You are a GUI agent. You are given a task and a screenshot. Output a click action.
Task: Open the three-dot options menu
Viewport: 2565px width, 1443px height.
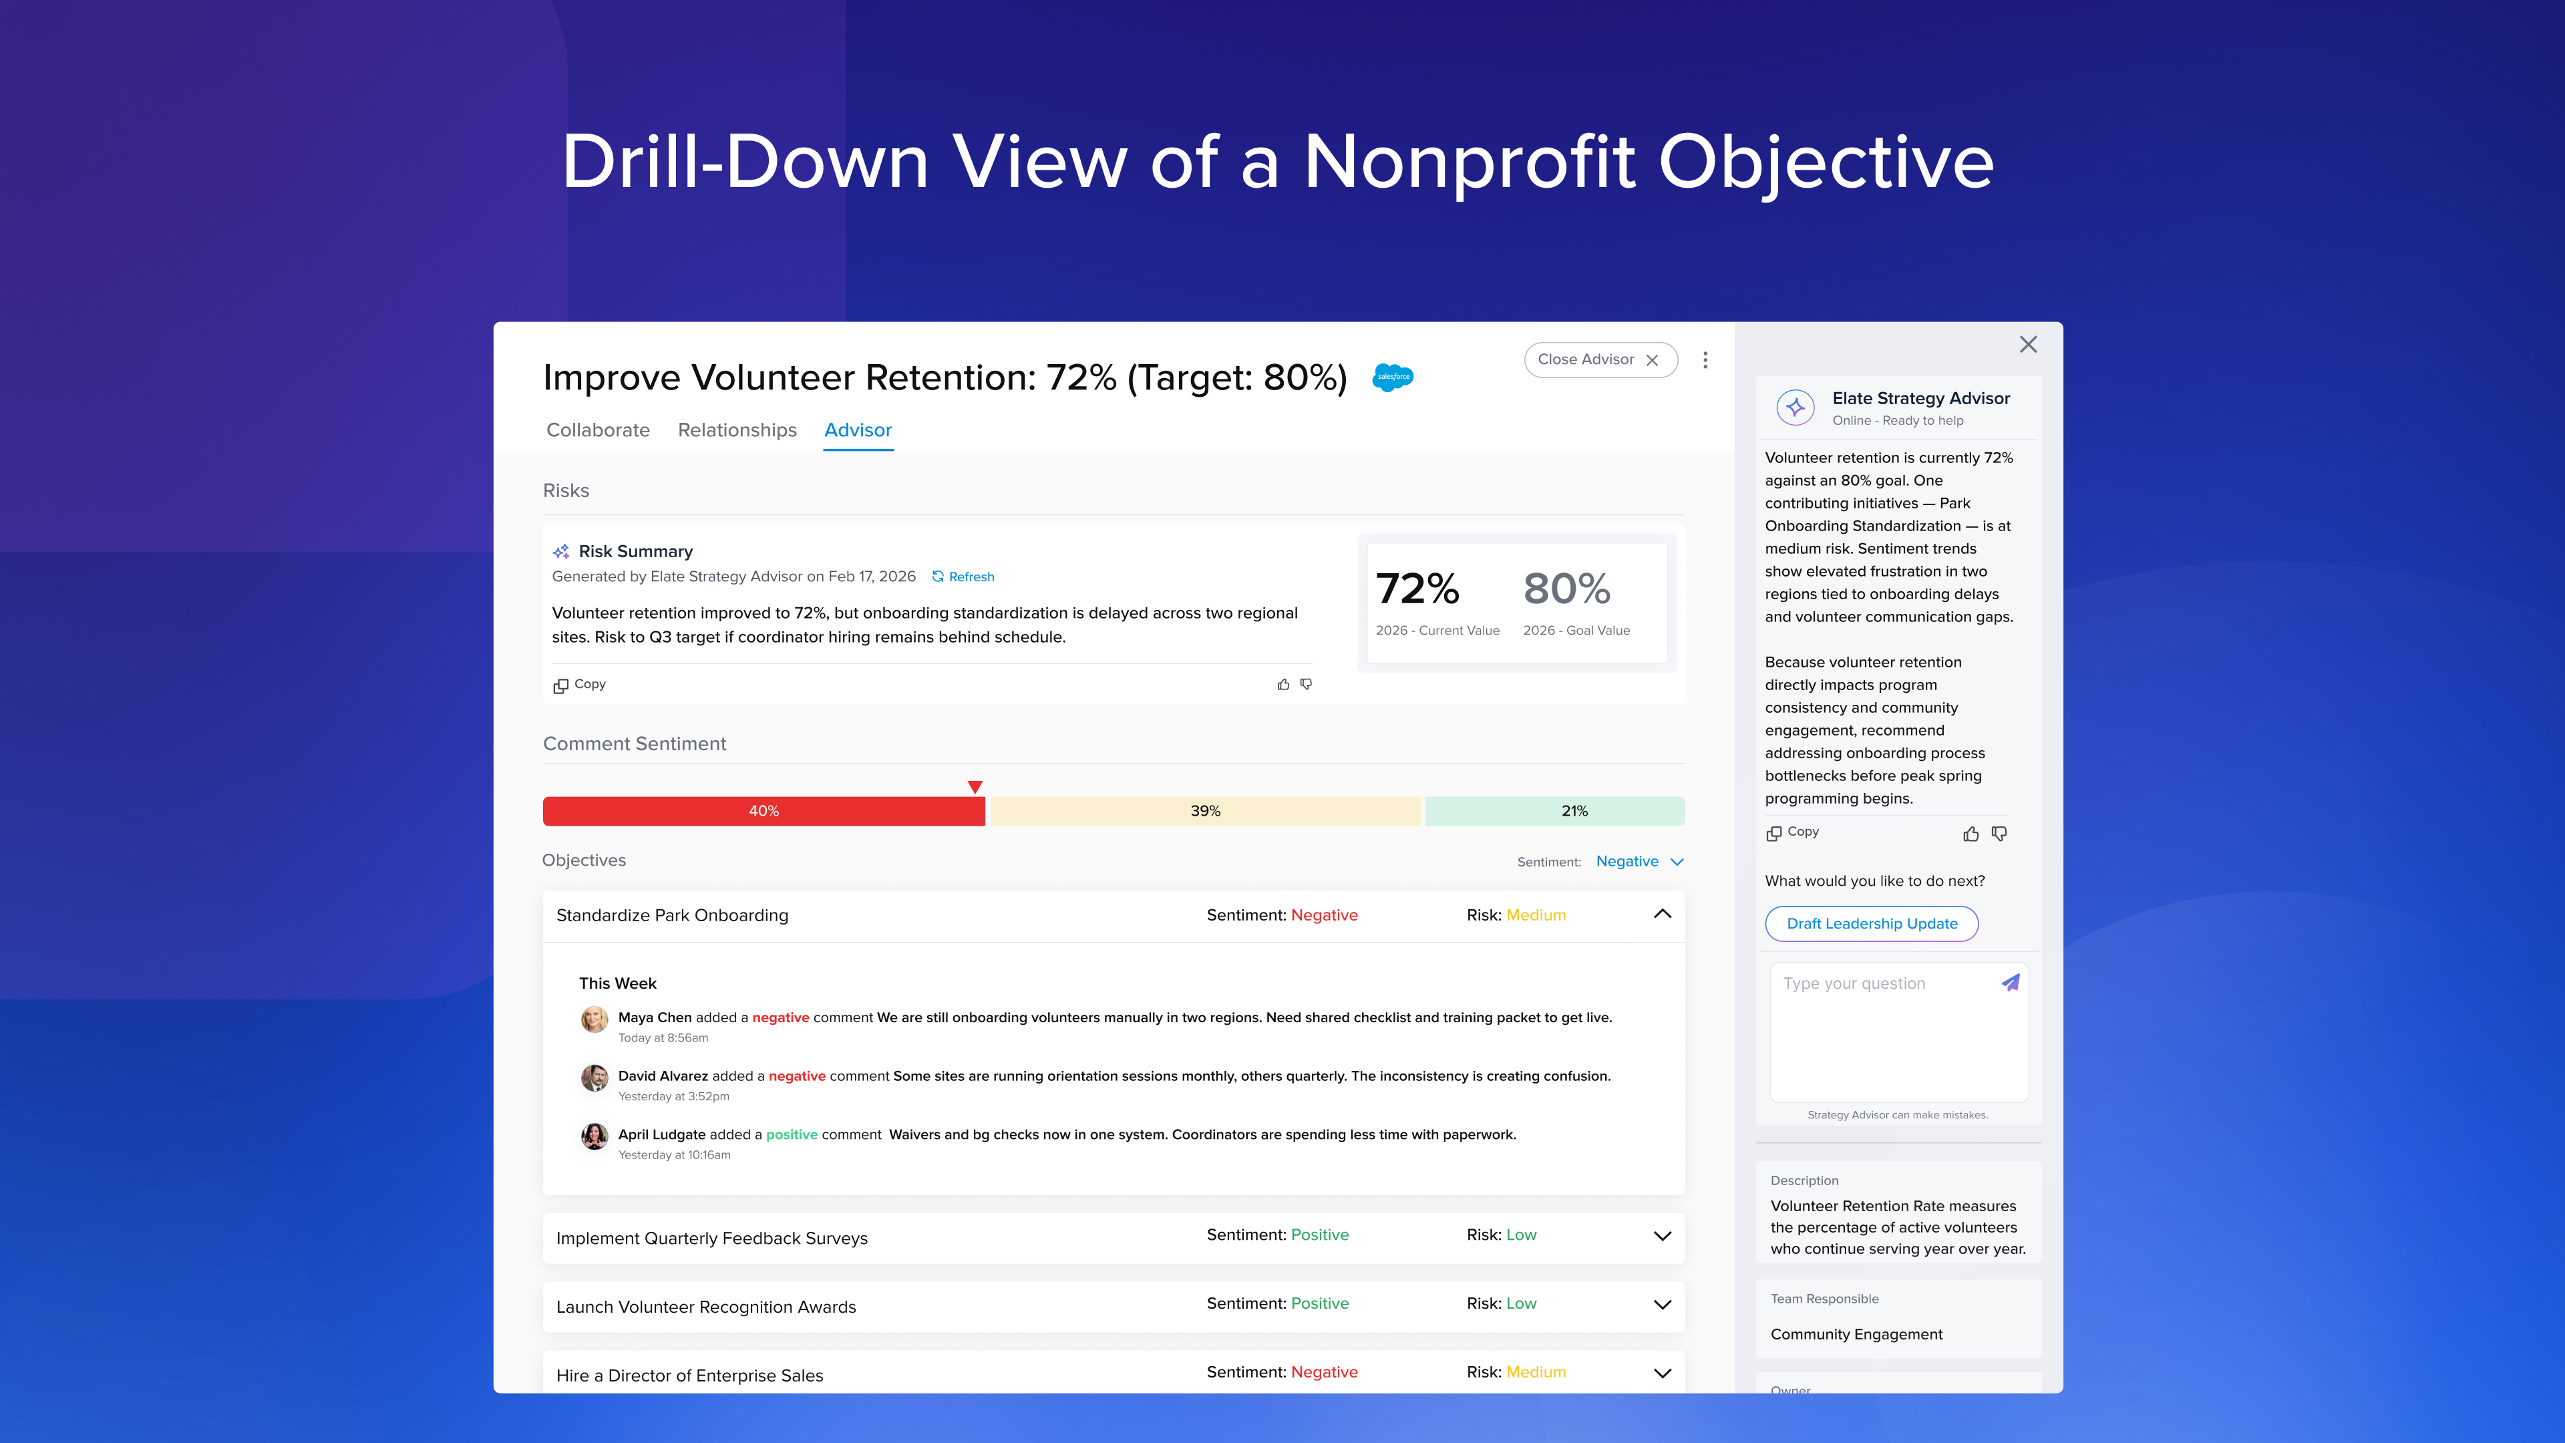tap(1705, 359)
